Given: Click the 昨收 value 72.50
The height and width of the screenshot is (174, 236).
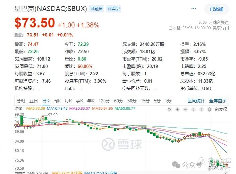Looking at the screenshot, I should (83, 52).
